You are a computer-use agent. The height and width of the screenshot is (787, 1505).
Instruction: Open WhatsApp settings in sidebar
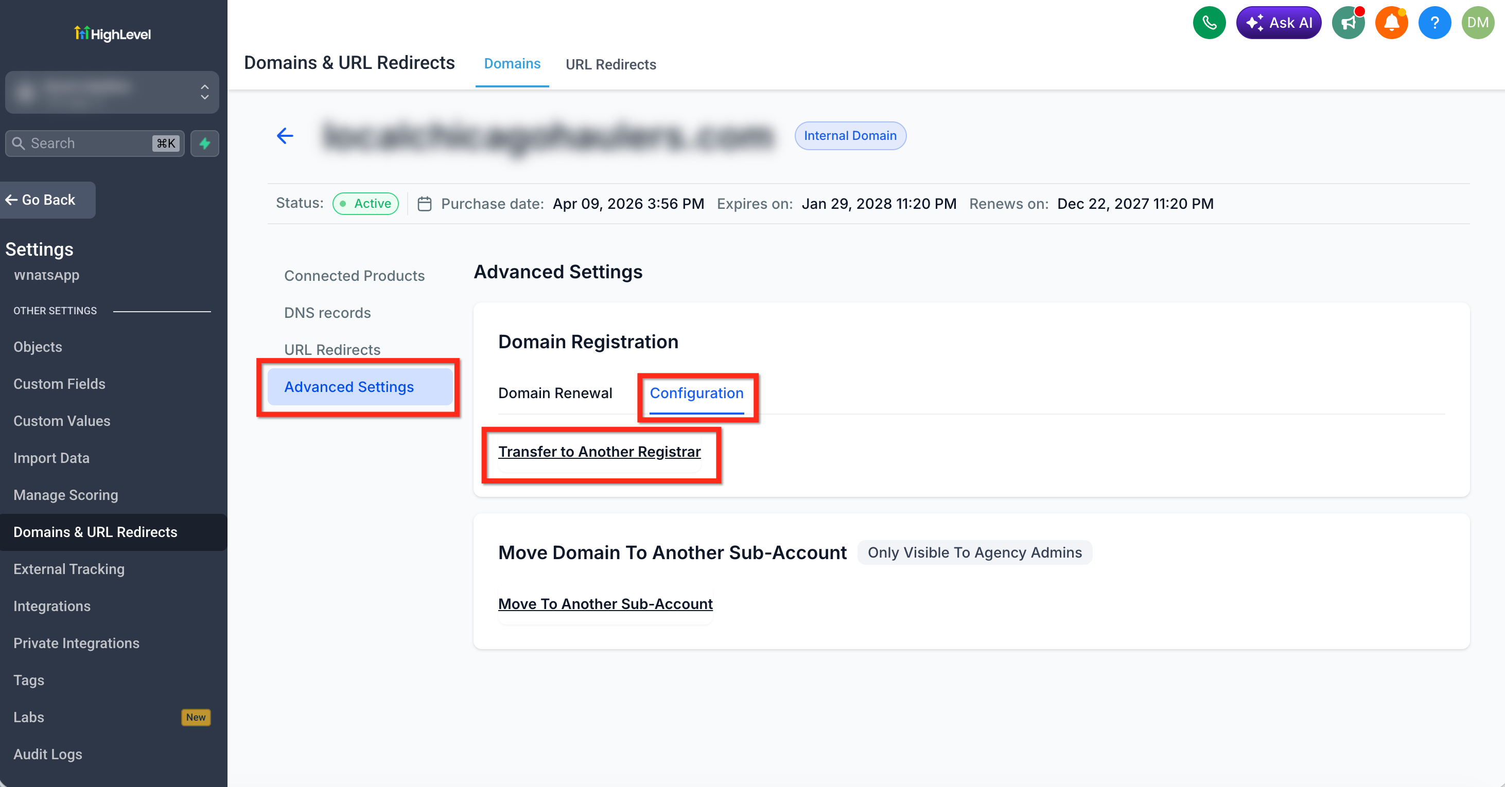[46, 275]
